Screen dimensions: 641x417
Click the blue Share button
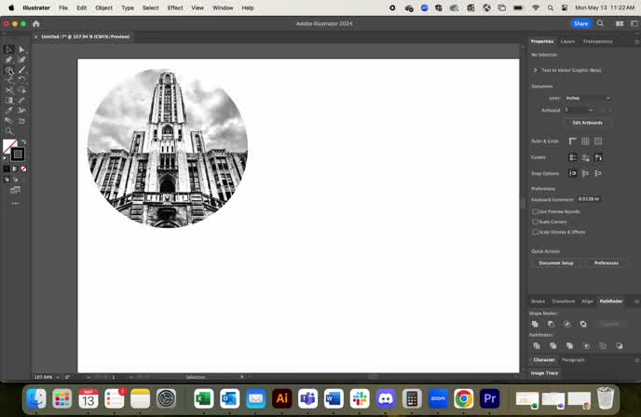pos(580,23)
